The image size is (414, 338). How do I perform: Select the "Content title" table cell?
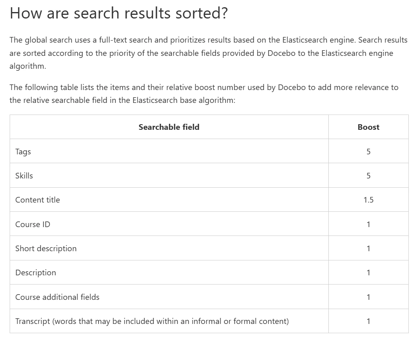coord(37,200)
